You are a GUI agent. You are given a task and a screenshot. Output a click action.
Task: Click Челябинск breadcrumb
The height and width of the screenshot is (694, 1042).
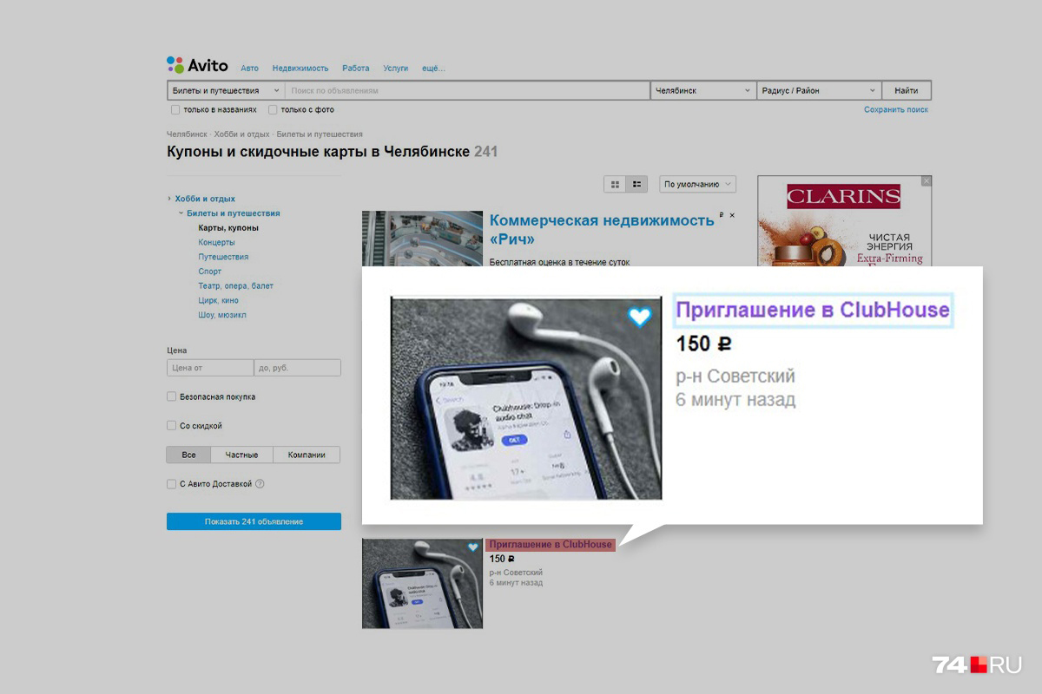point(187,134)
